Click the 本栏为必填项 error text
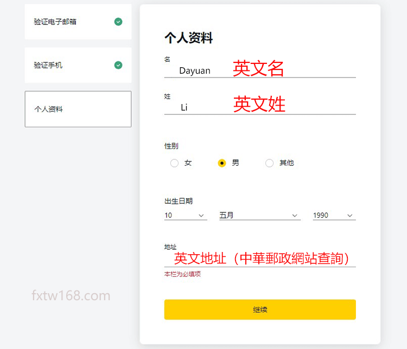Image resolution: width=407 pixels, height=349 pixels. tap(182, 274)
